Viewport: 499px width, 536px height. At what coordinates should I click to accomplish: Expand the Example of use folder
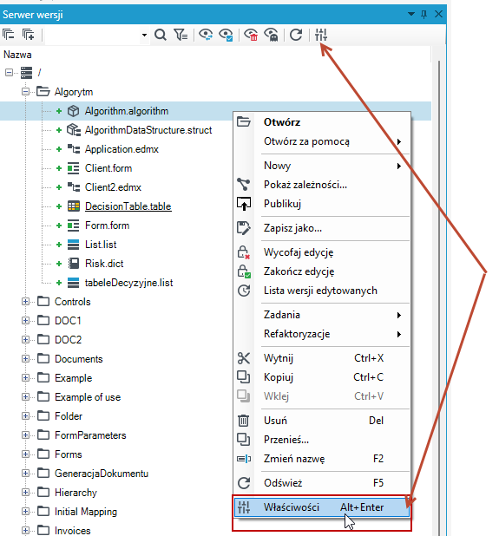point(25,397)
